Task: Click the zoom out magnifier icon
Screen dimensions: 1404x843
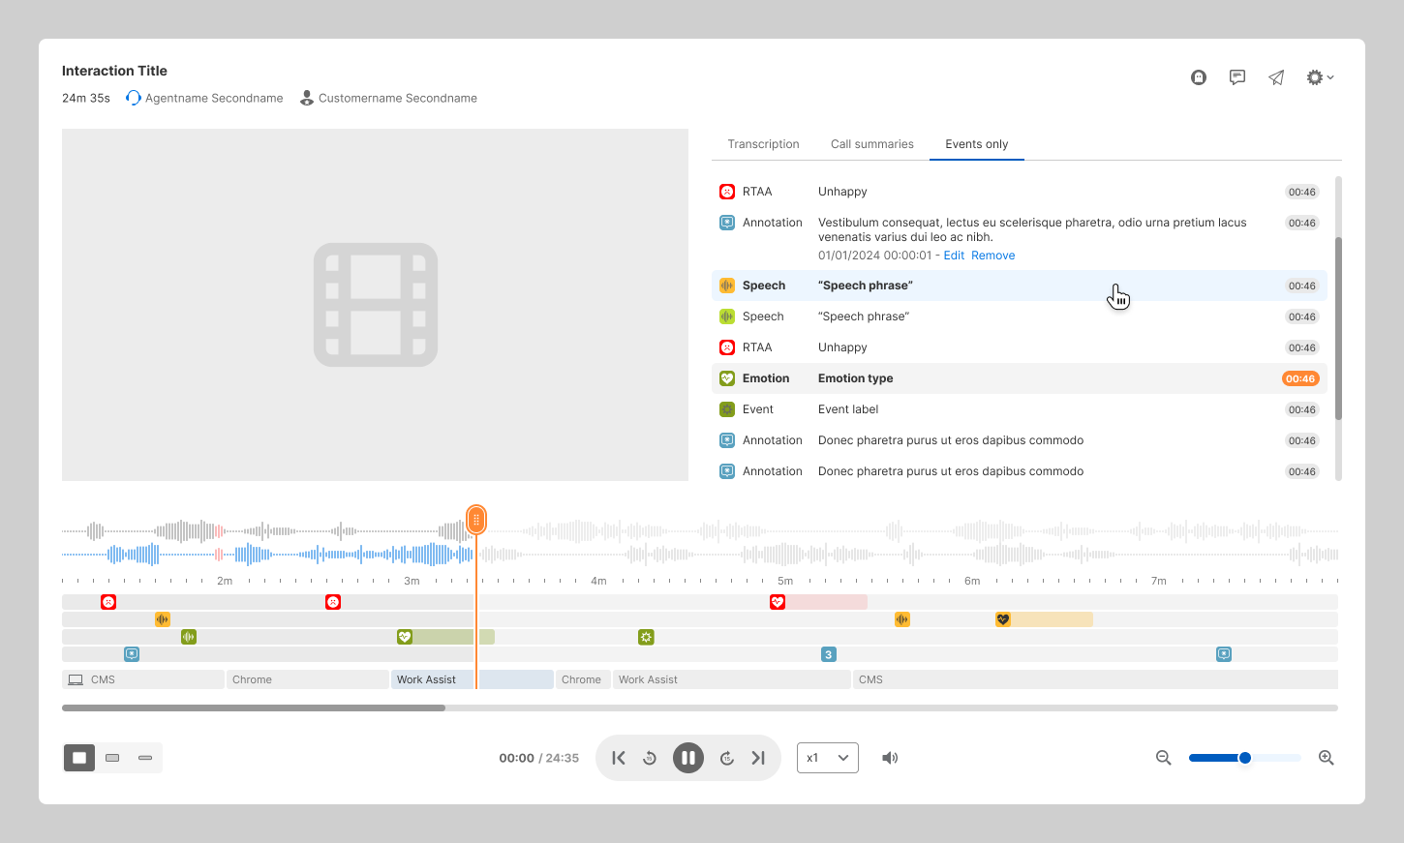Action: (x=1164, y=758)
